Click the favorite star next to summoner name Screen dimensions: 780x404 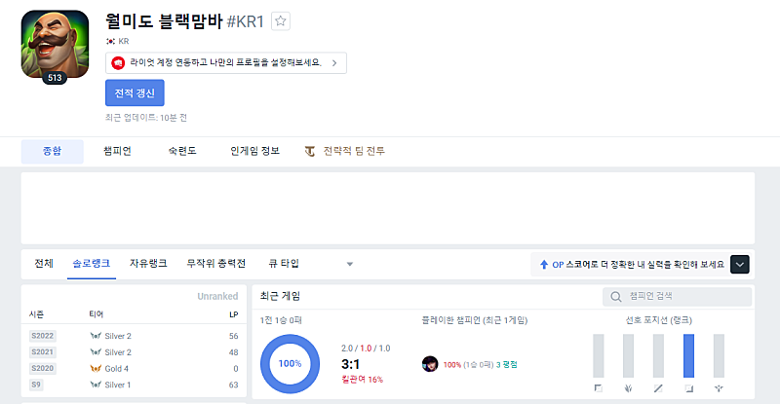coord(281,20)
